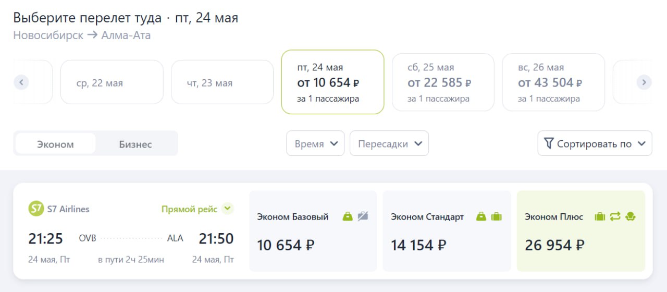The image size is (667, 292).
Task: Click hand luggage icon in Эконом Стандарт
Action: tap(481, 216)
